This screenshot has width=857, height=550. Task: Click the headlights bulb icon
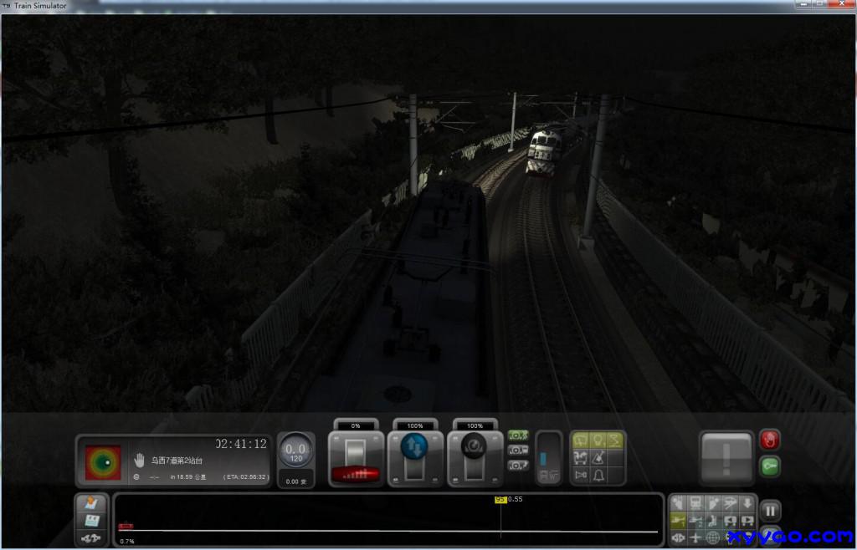tap(598, 440)
